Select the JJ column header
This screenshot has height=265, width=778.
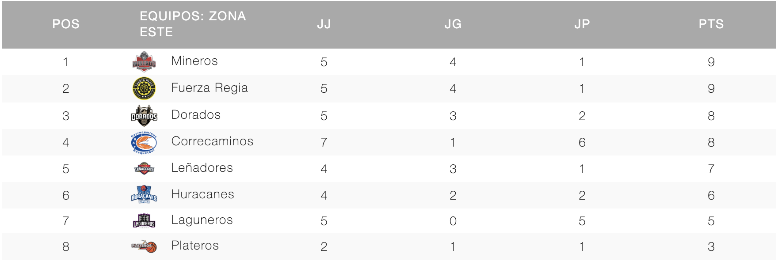324,24
